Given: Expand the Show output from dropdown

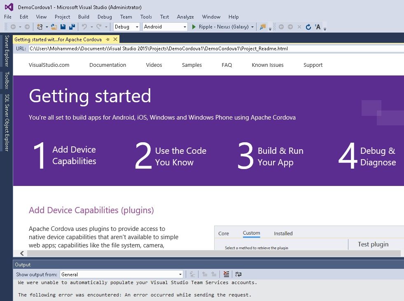Looking at the screenshot, I should click(180, 274).
